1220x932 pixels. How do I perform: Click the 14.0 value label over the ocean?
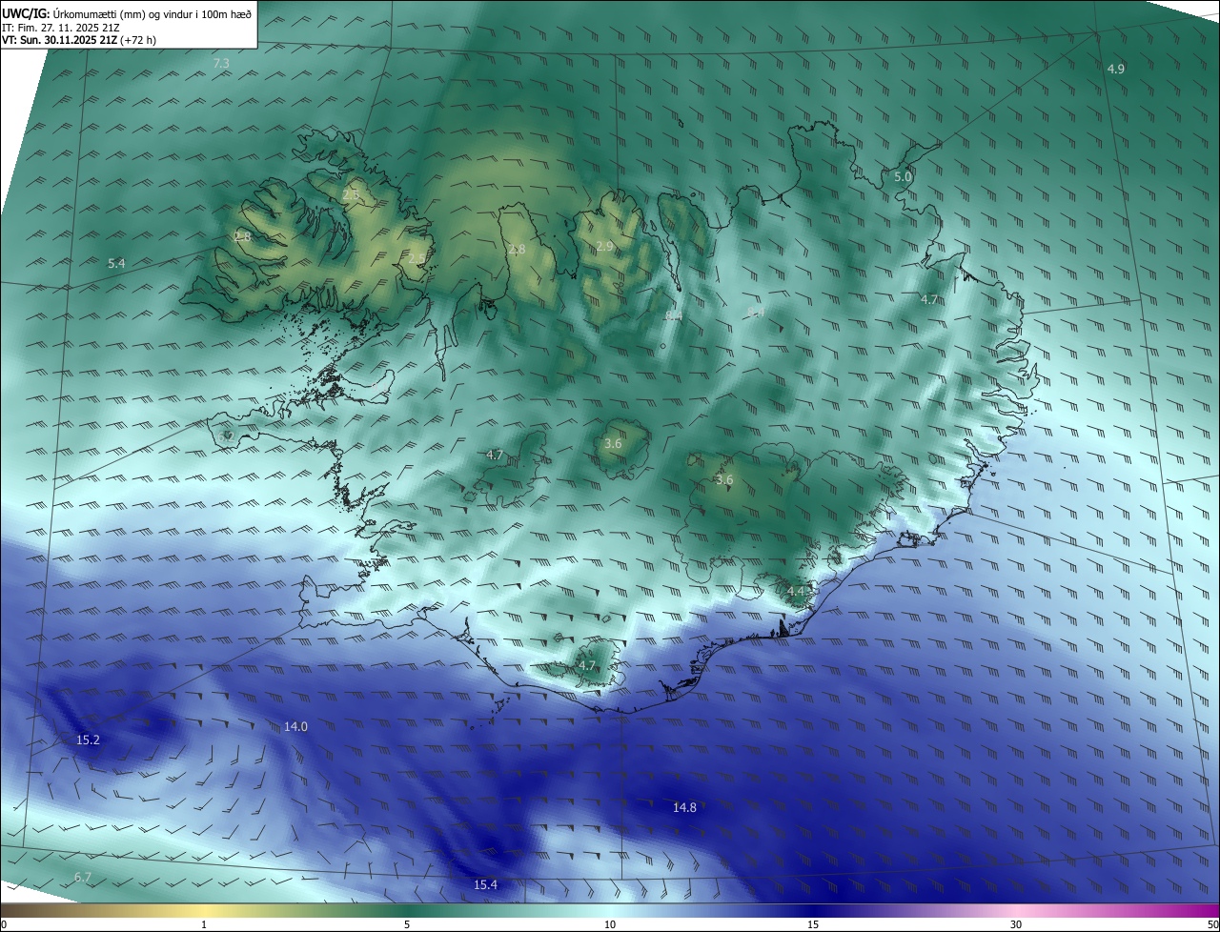295,726
